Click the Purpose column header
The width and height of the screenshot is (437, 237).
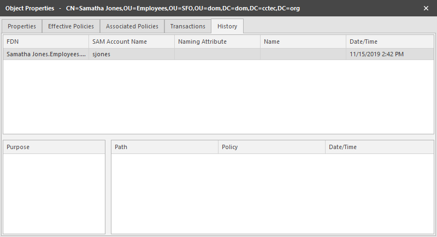click(54, 147)
